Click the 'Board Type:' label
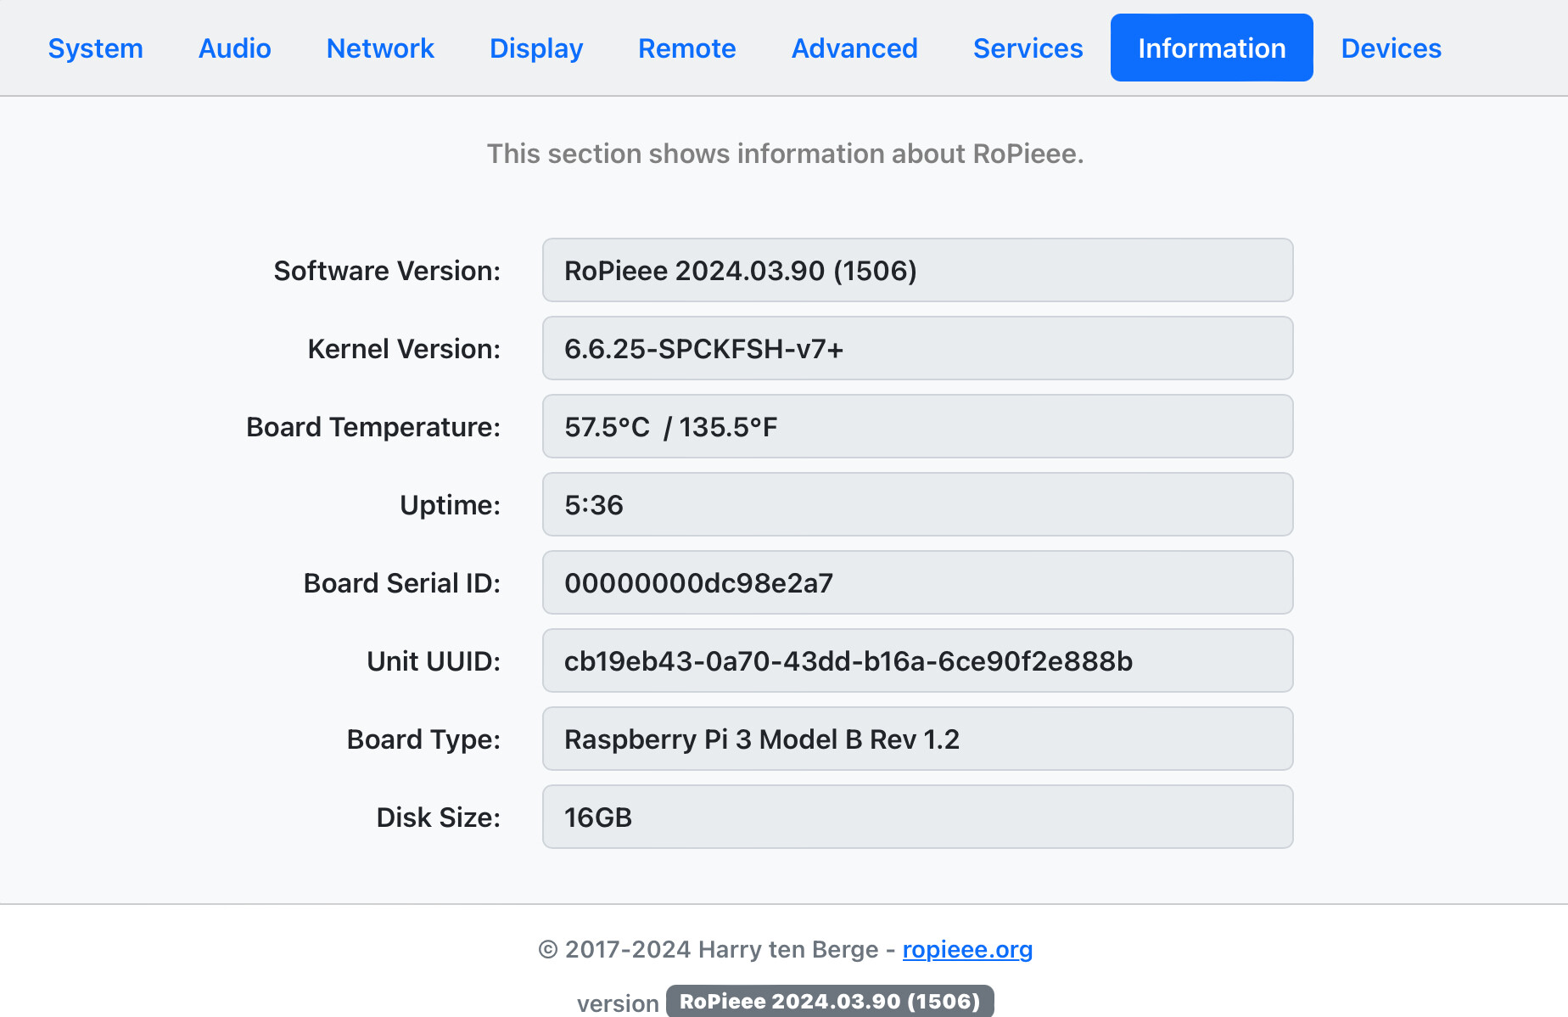Viewport: 1568px width, 1017px height. [423, 739]
